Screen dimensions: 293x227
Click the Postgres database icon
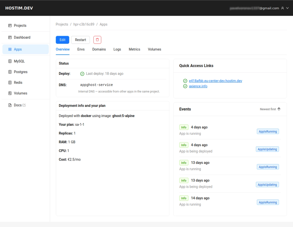10,72
